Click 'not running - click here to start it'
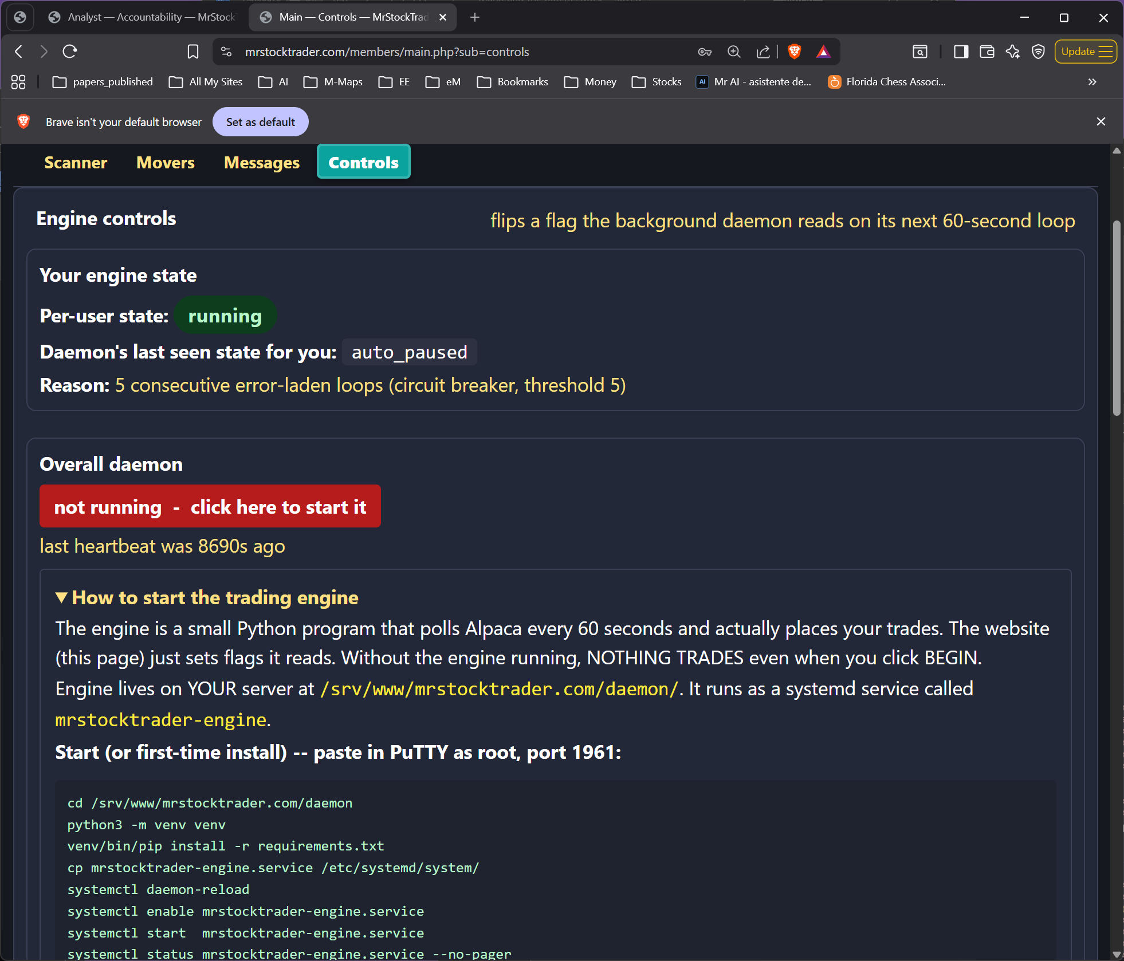 tap(210, 506)
